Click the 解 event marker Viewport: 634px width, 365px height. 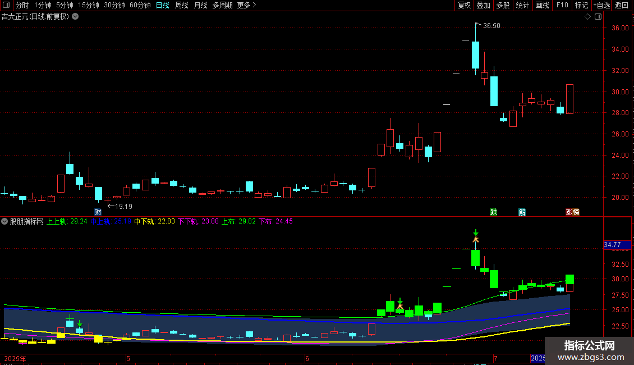coord(522,212)
